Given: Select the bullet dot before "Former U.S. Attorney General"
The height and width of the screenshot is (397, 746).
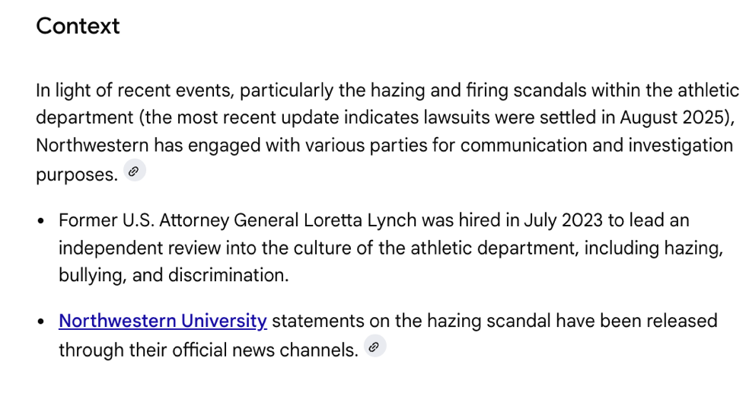Looking at the screenshot, I should click(40, 222).
